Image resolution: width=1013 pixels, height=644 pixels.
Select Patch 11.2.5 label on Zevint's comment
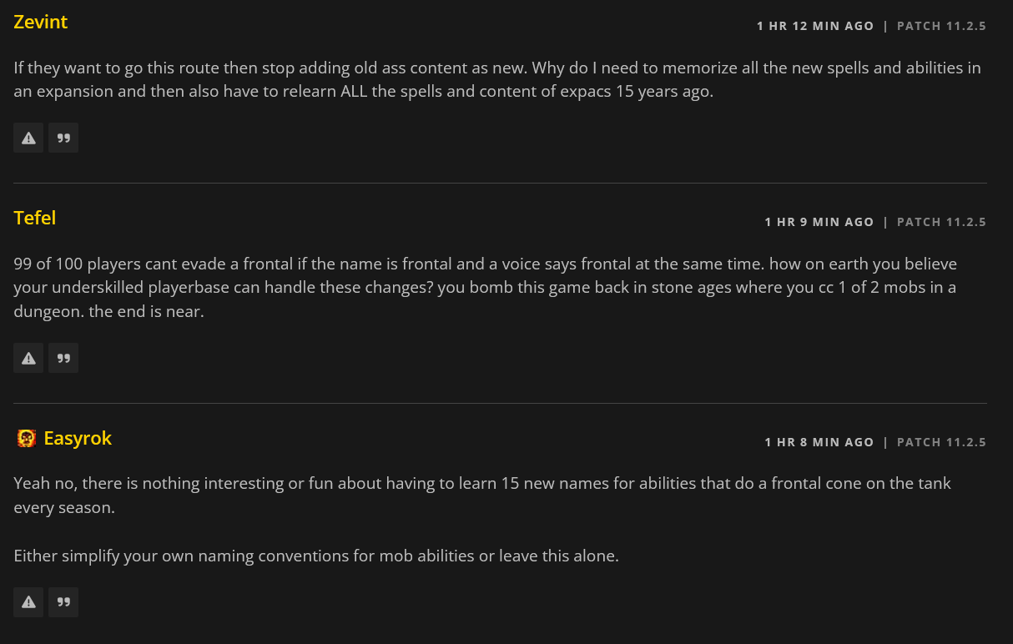coord(941,26)
